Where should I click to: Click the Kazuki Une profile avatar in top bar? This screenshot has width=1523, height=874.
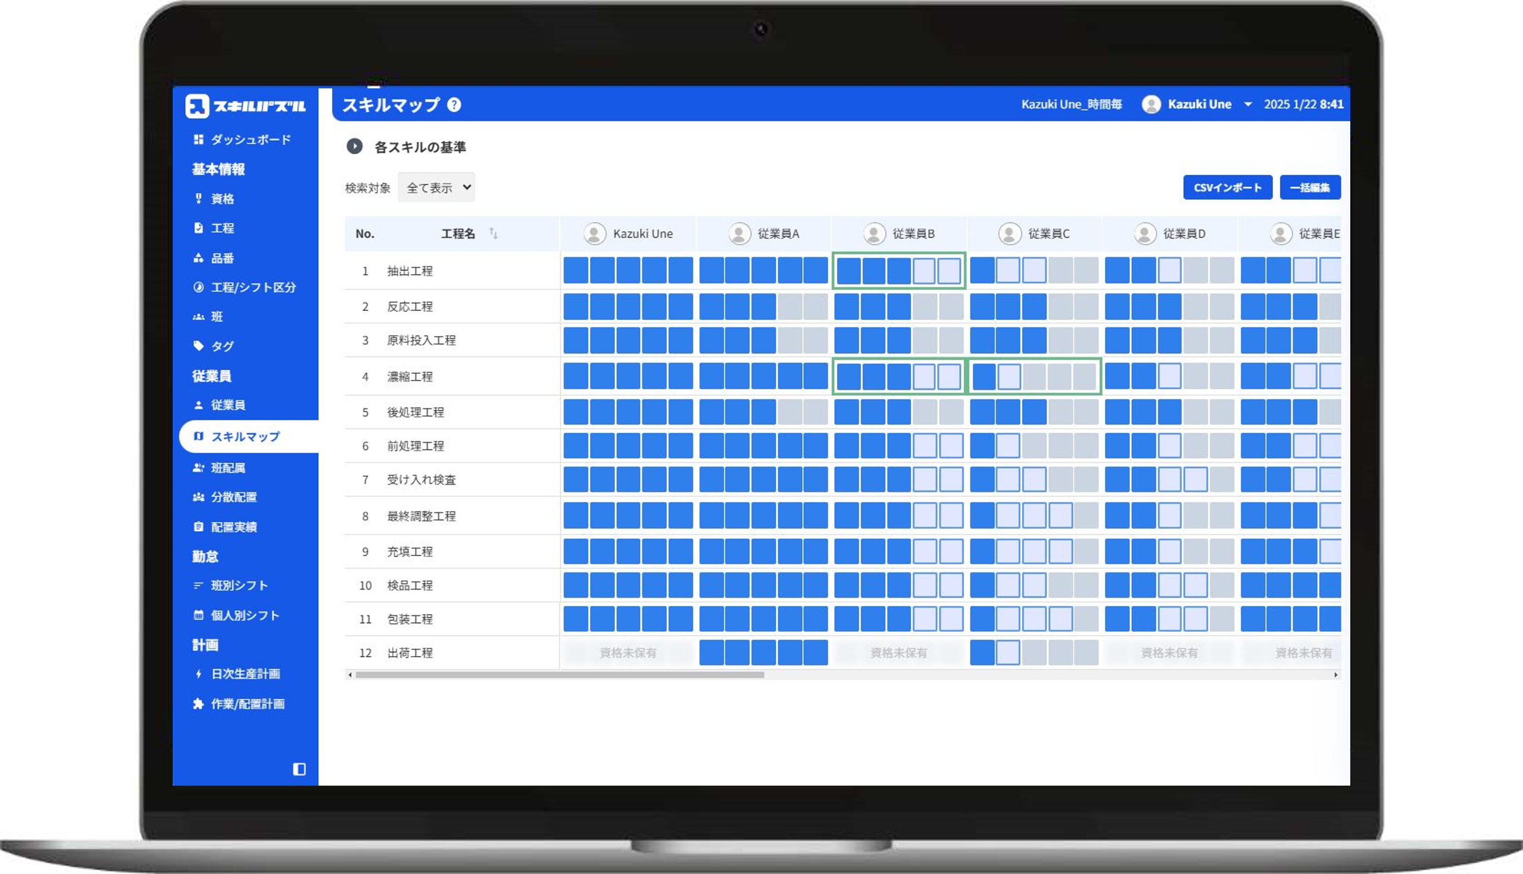[1151, 105]
